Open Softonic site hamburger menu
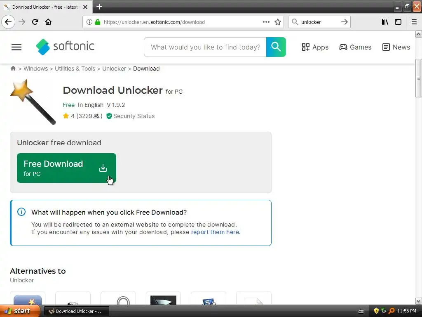 click(16, 47)
